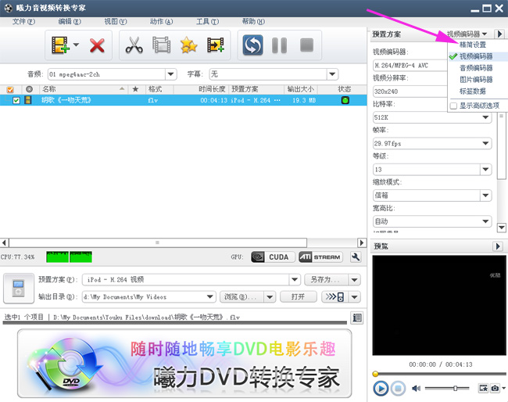
Task: Click the 视频编码器 panel dropdown header
Action: point(467,34)
